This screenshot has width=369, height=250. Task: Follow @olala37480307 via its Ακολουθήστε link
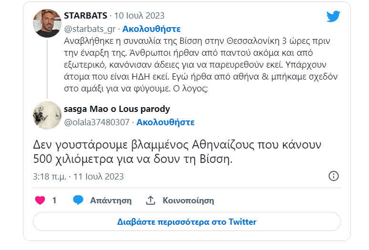click(165, 122)
